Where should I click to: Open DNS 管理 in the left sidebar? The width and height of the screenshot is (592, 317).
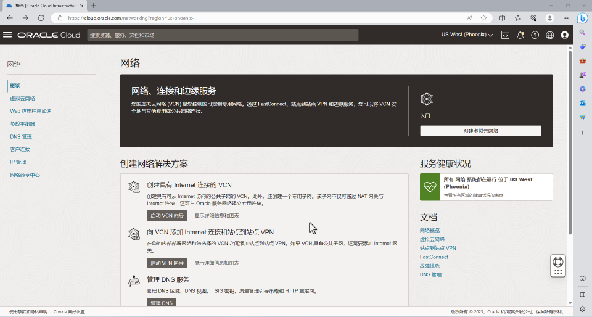click(x=21, y=137)
